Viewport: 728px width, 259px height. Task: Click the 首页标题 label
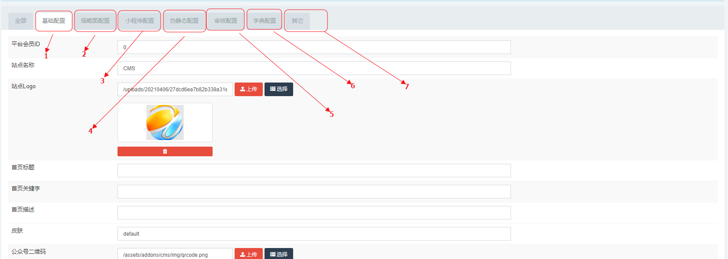click(x=23, y=167)
